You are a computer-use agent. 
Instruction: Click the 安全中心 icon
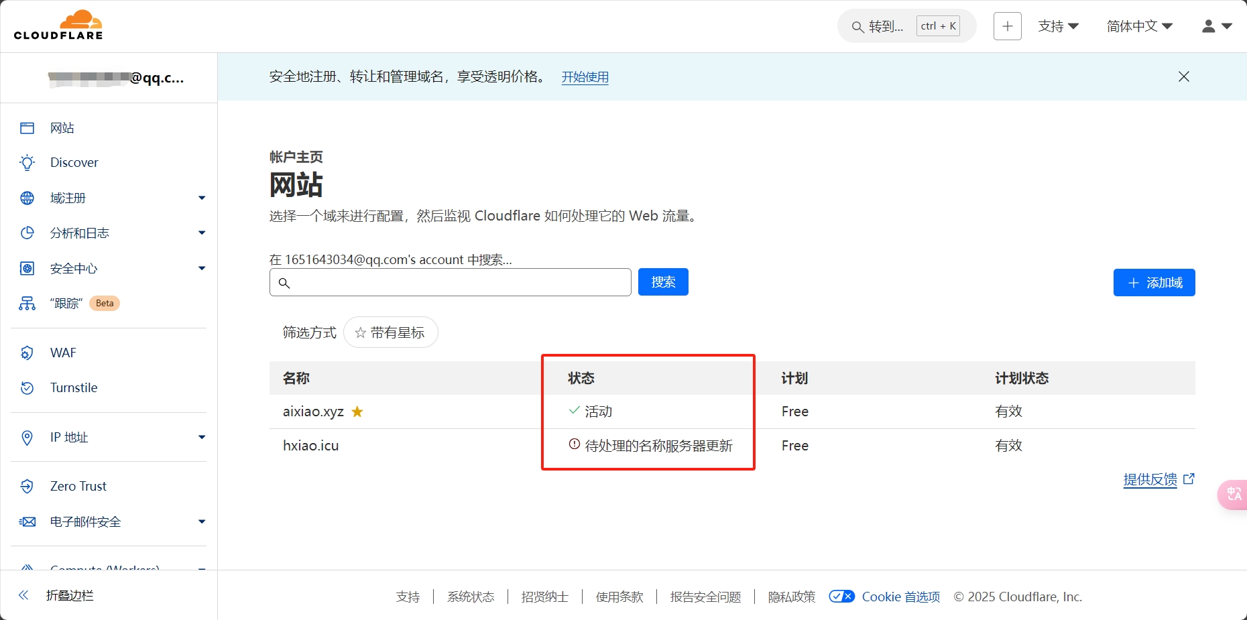coord(27,268)
